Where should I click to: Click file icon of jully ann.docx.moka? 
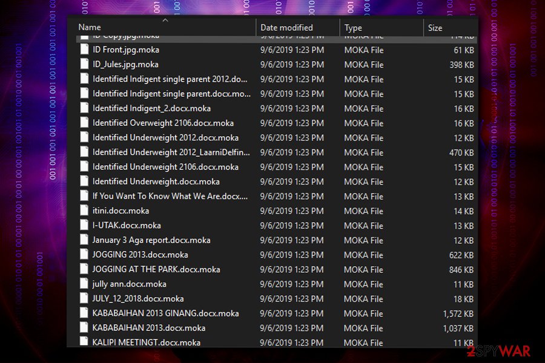pyautogui.click(x=84, y=284)
